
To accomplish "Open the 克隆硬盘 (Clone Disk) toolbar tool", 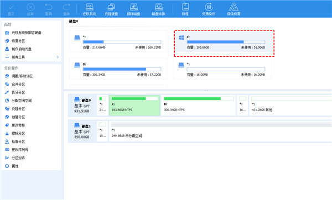I will click(111, 9).
